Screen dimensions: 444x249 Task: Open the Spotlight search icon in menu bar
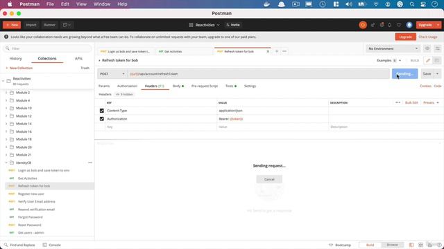[x=411, y=4]
